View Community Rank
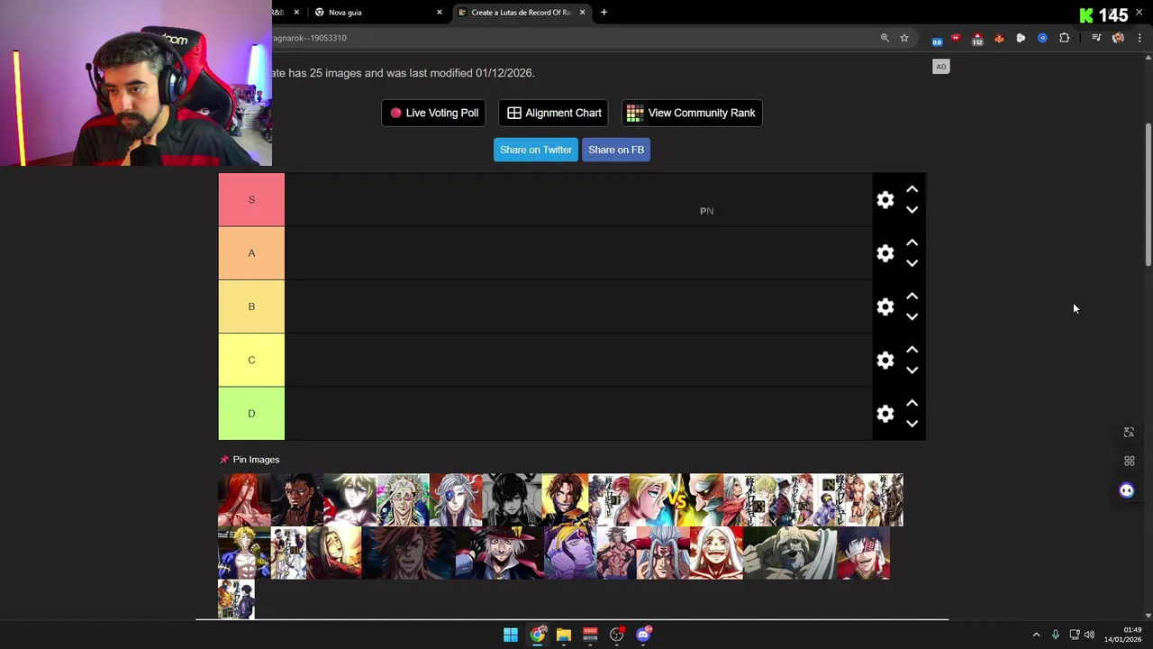Image resolution: width=1153 pixels, height=649 pixels. pos(692,113)
